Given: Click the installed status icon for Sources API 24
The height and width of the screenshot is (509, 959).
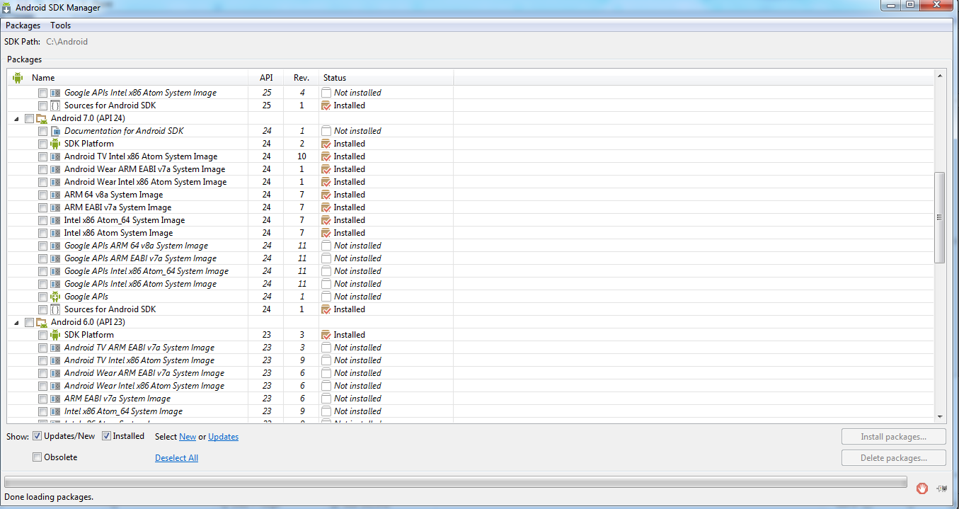Looking at the screenshot, I should point(326,309).
